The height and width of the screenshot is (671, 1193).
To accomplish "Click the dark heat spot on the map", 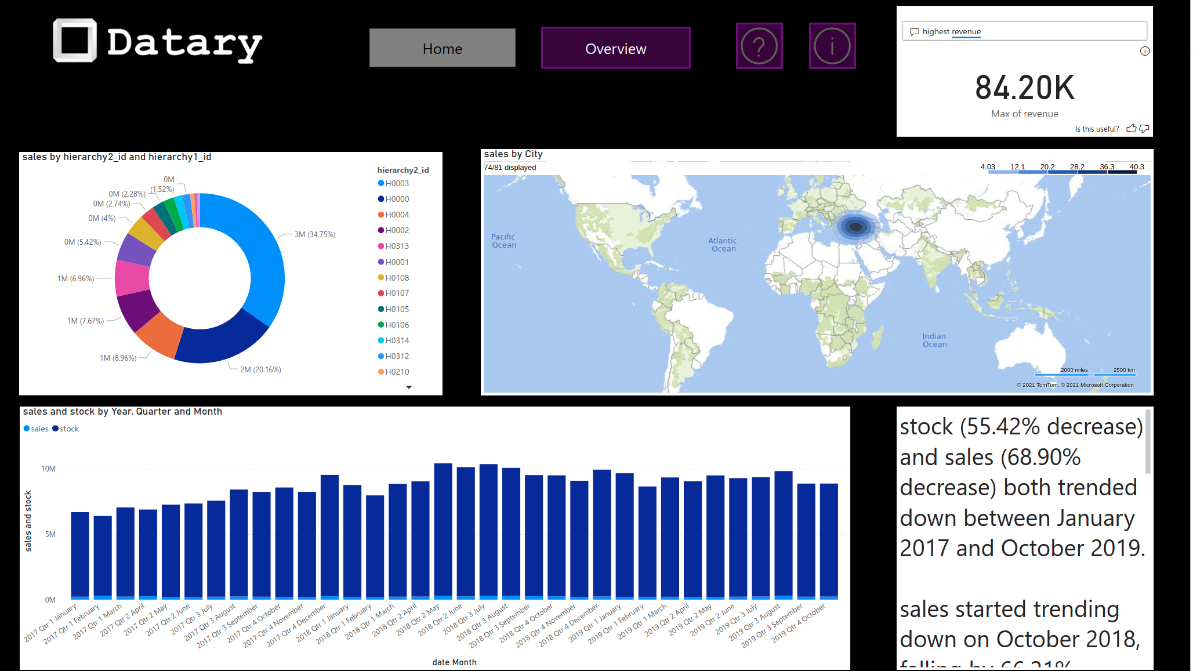I will tap(855, 227).
